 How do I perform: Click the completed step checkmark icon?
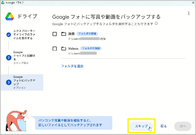coord(9,35)
